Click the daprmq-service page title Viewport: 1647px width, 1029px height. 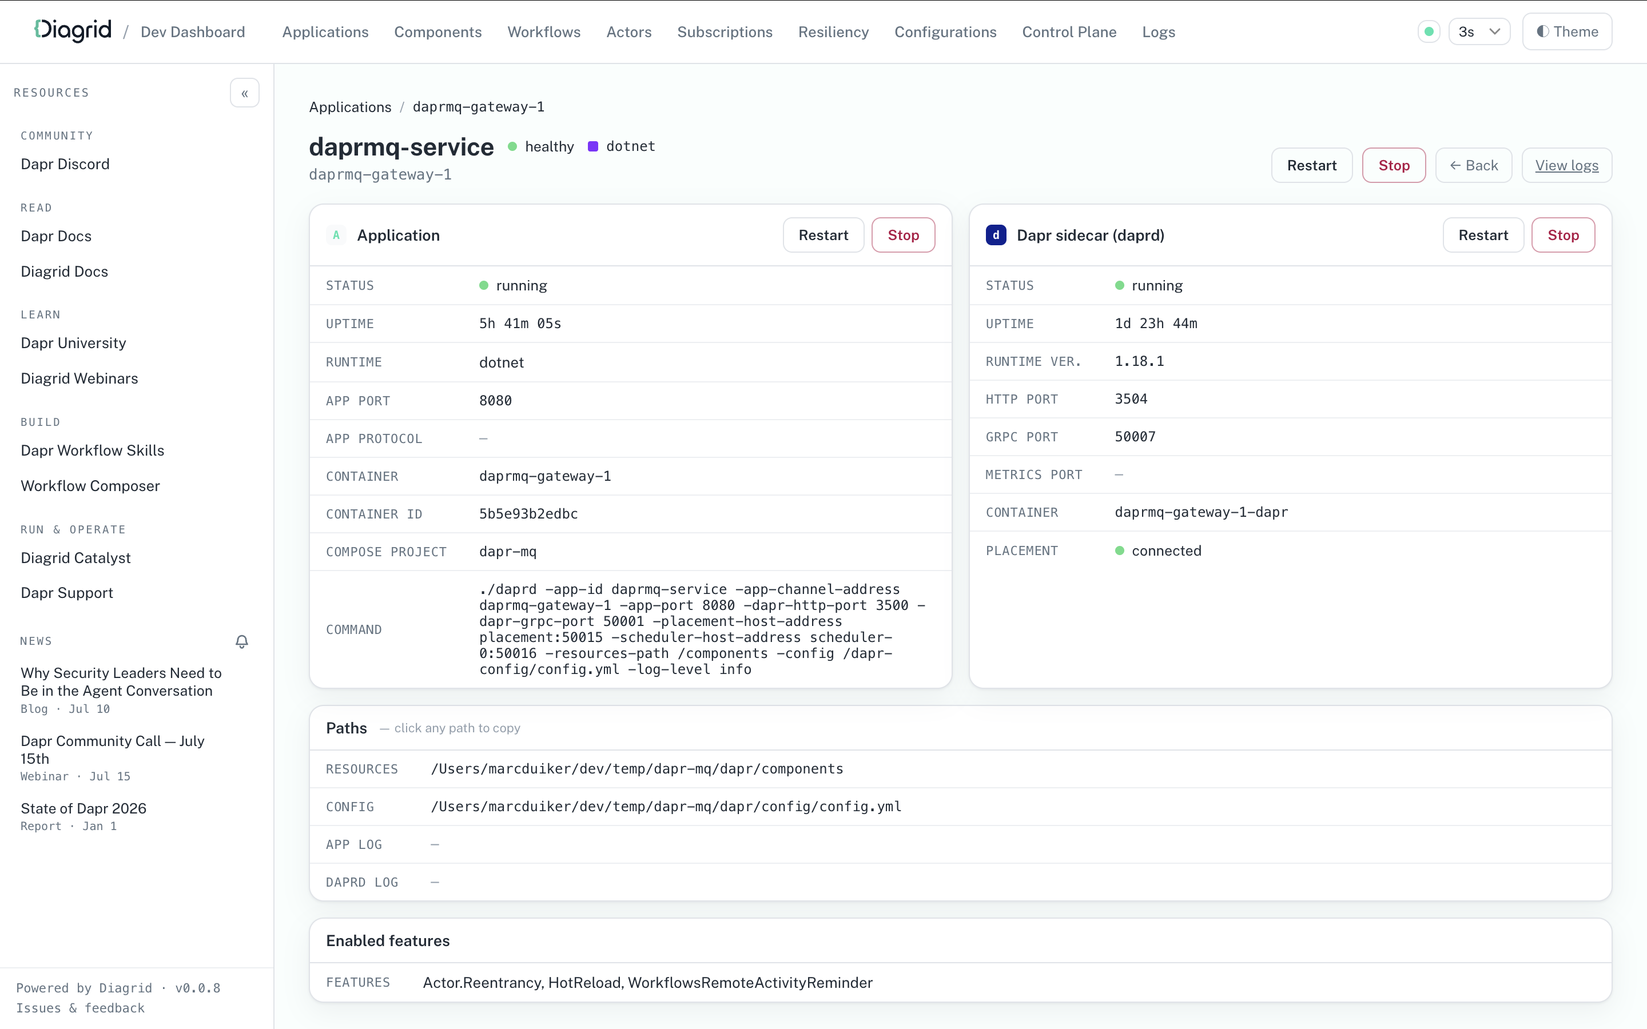401,146
